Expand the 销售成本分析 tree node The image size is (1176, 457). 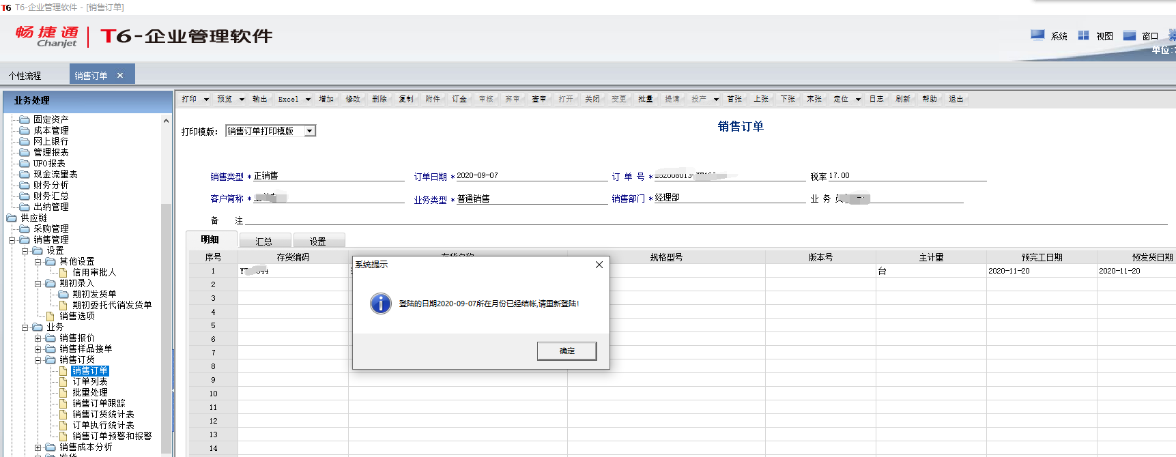pyautogui.click(x=38, y=447)
